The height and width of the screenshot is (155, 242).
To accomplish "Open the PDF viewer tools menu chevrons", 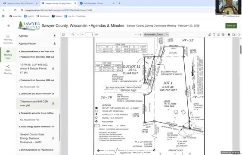I will 239,34.
